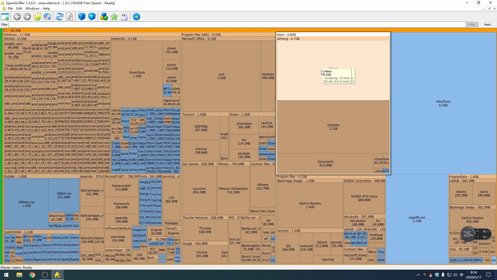Toggle the ghost free space icon

(x=124, y=17)
